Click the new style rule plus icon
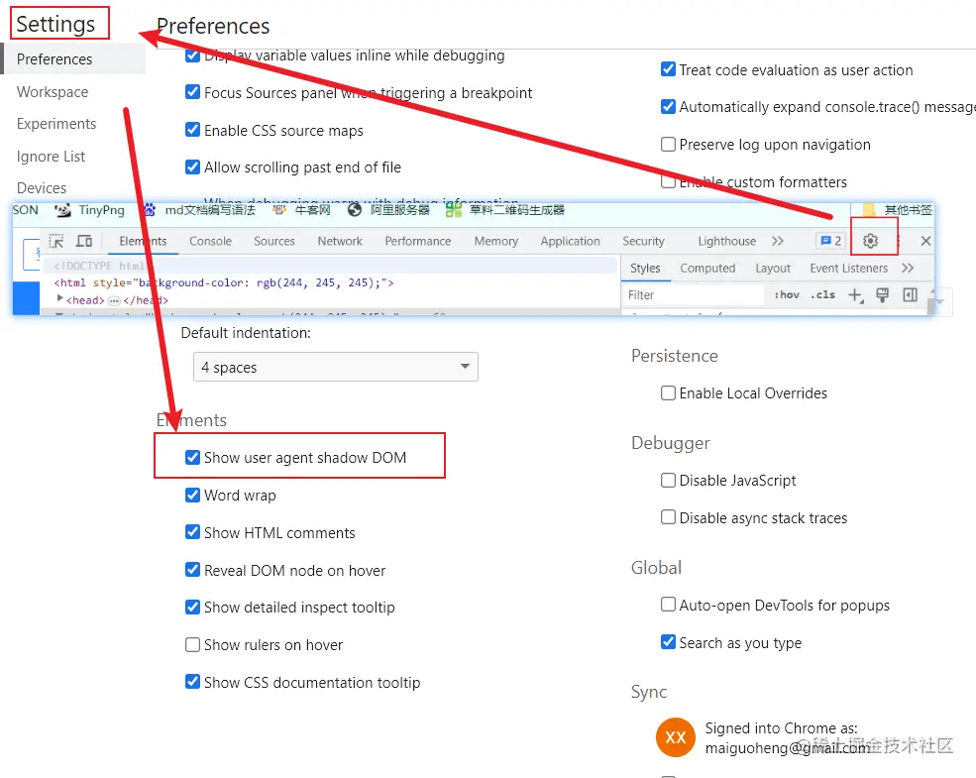 coord(856,295)
